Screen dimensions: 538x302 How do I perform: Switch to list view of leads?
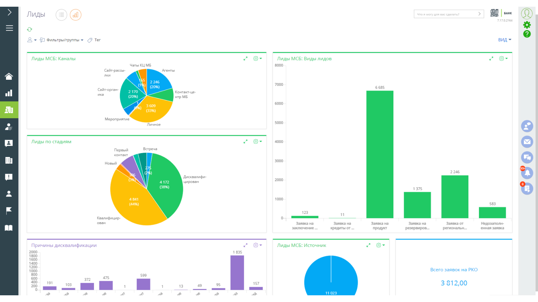pyautogui.click(x=62, y=15)
